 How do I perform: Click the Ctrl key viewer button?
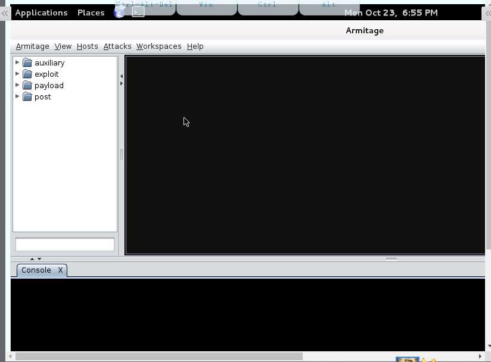click(268, 8)
